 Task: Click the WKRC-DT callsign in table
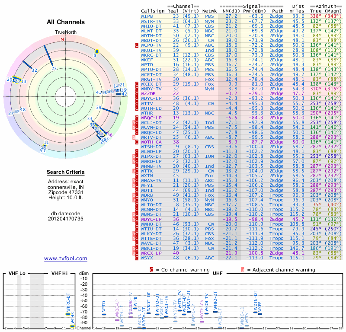pos(151,55)
